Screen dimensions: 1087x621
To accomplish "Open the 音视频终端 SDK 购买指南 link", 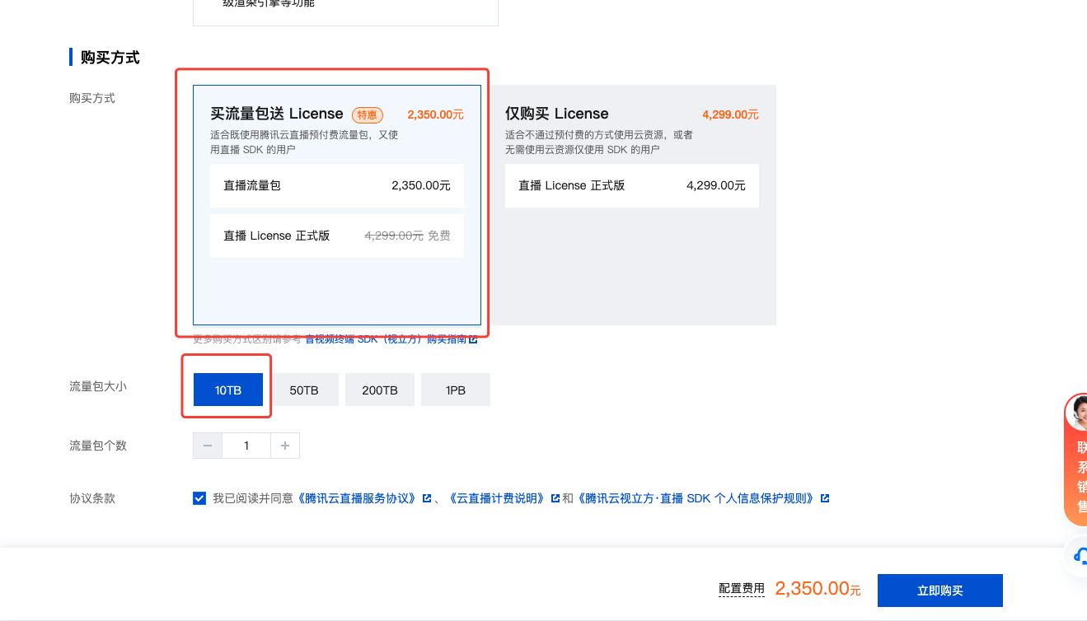I will pyautogui.click(x=386, y=339).
